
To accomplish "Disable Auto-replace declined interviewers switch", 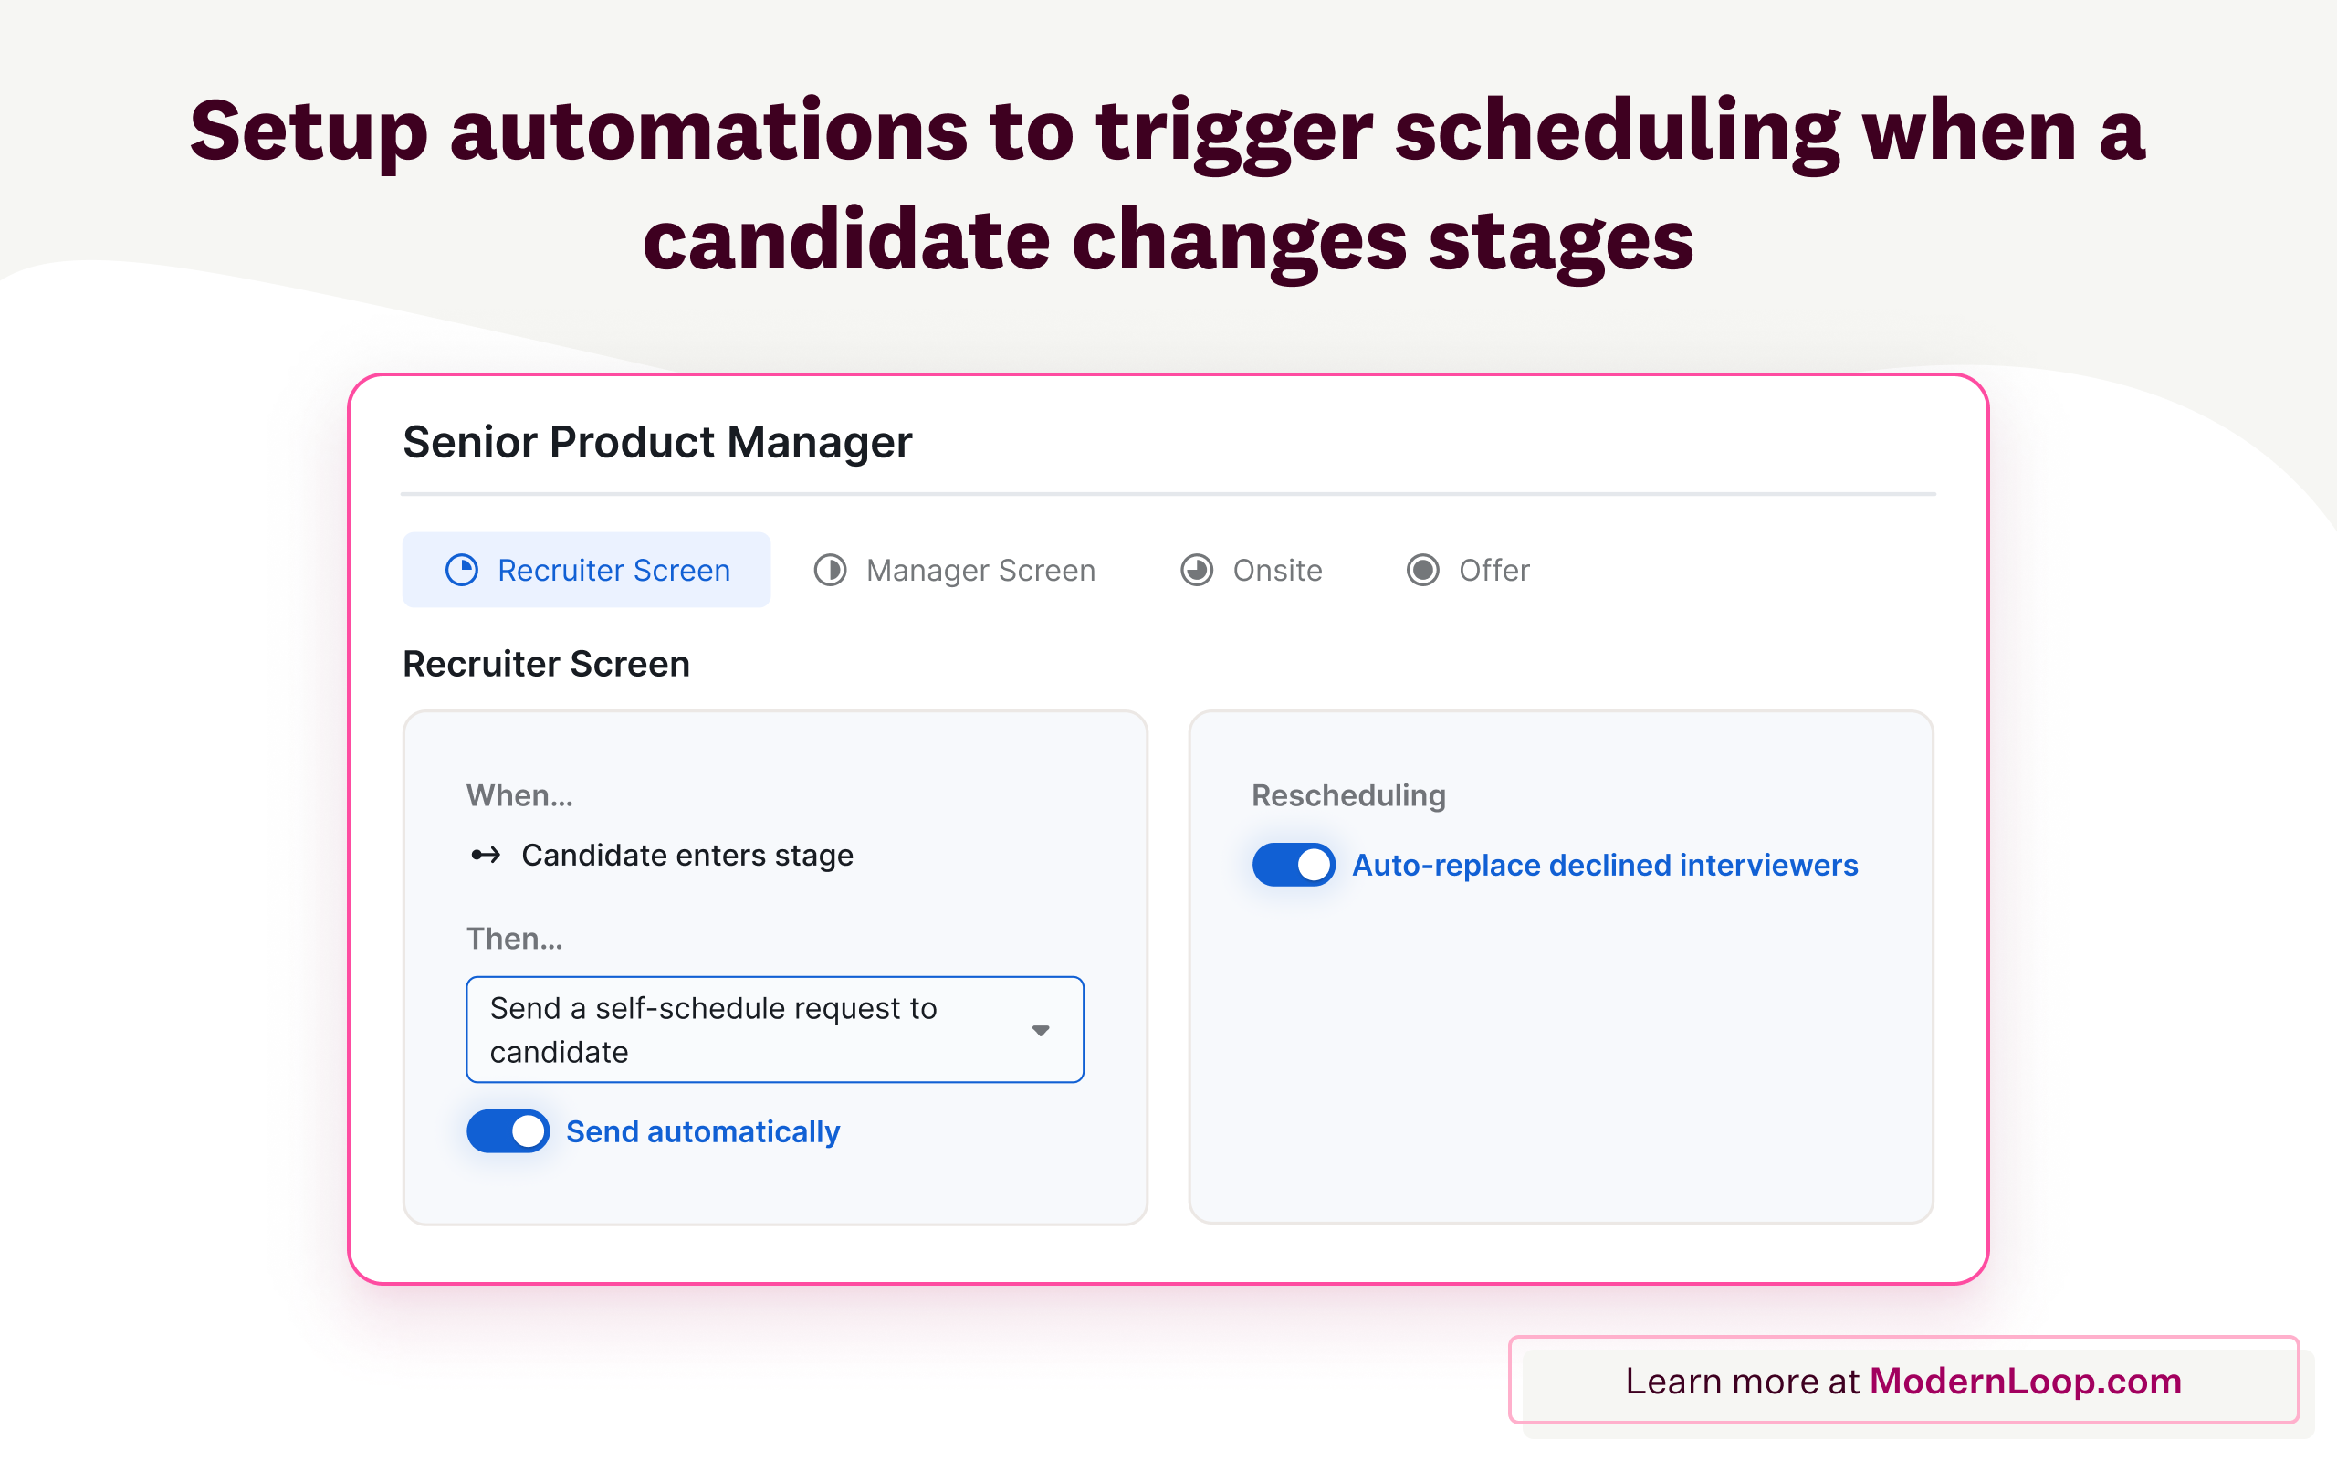I will click(x=1293, y=865).
